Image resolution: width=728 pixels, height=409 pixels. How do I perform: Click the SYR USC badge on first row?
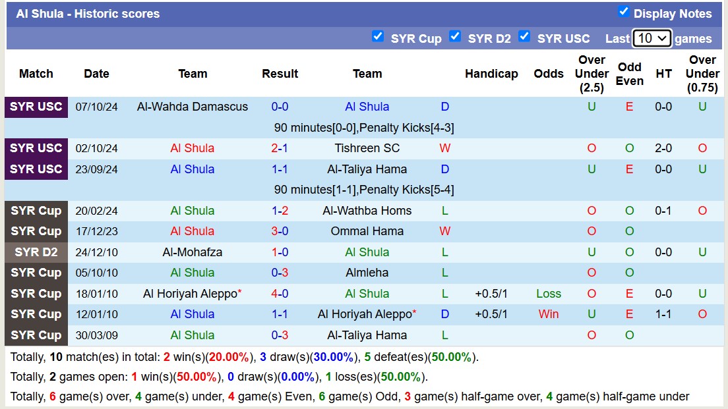coord(36,107)
